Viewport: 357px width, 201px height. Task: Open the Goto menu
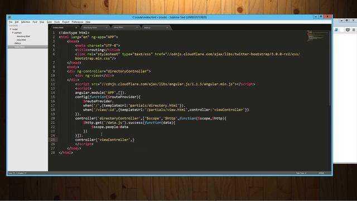pos(49,22)
